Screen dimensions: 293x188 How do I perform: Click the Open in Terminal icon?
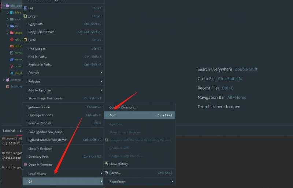(x=25, y=165)
